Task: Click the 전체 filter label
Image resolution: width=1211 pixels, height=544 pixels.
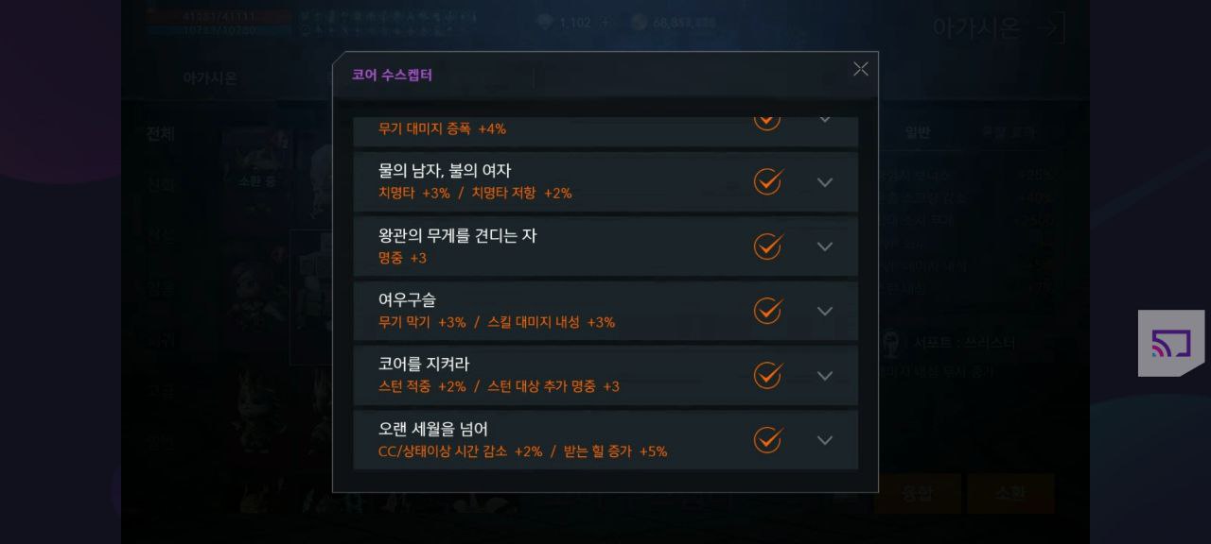Action: pos(160,134)
